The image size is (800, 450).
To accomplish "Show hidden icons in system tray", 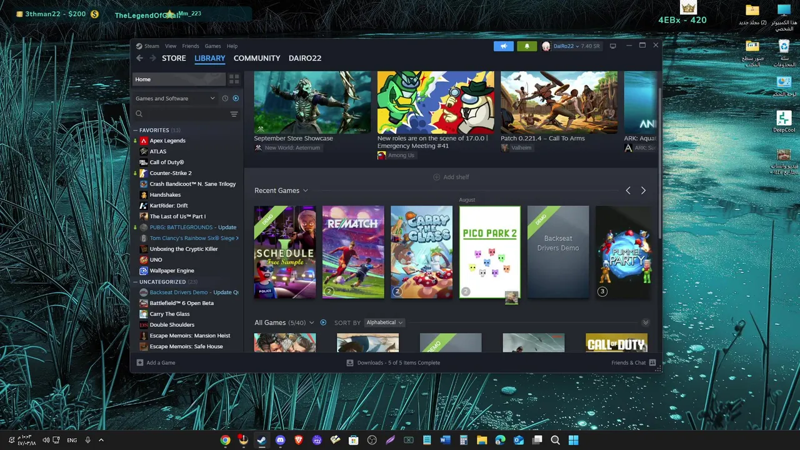I will click(x=101, y=440).
